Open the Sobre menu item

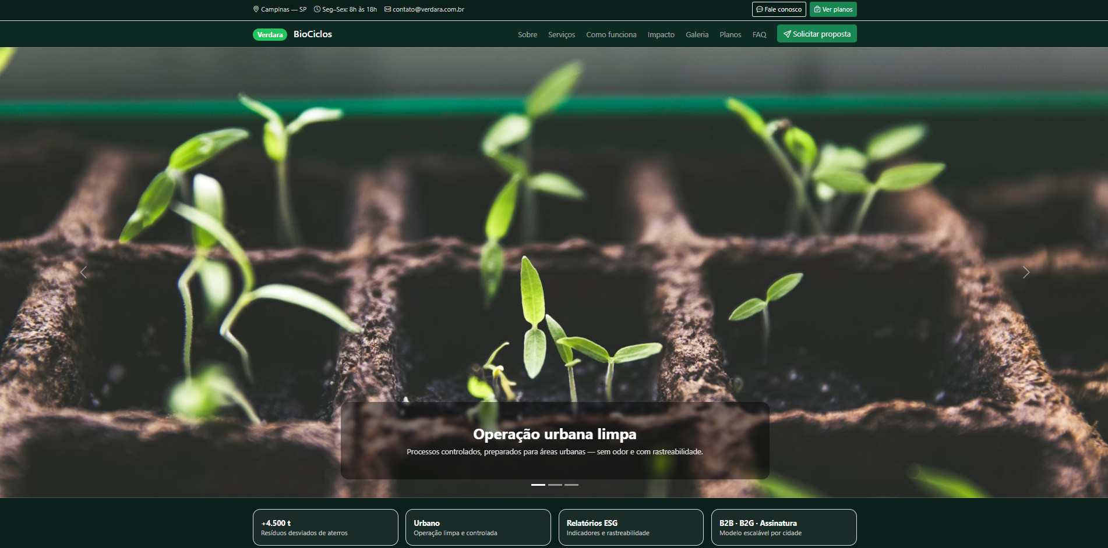pos(527,35)
